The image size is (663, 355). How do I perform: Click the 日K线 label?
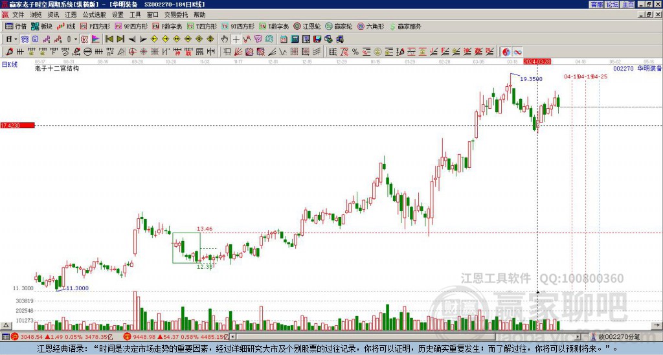click(10, 65)
